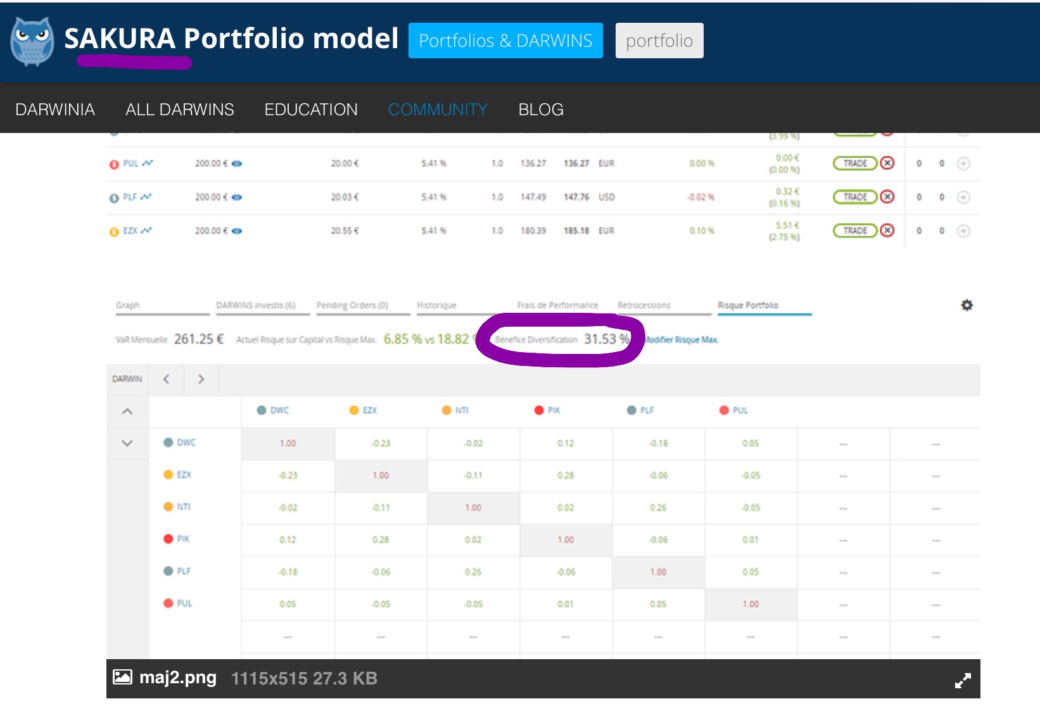Image resolution: width=1040 pixels, height=706 pixels.
Task: Click the PUL status circle icon
Action: pos(114,165)
